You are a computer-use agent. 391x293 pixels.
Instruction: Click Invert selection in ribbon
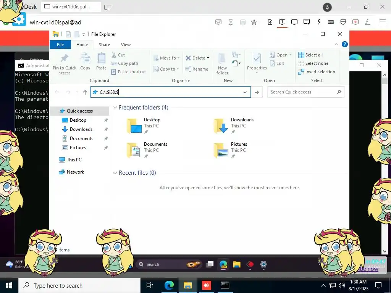coord(317,72)
